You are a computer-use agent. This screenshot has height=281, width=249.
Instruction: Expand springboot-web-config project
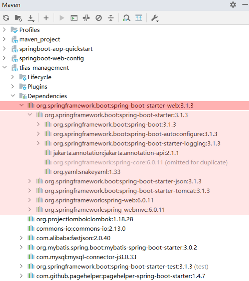point(4,58)
